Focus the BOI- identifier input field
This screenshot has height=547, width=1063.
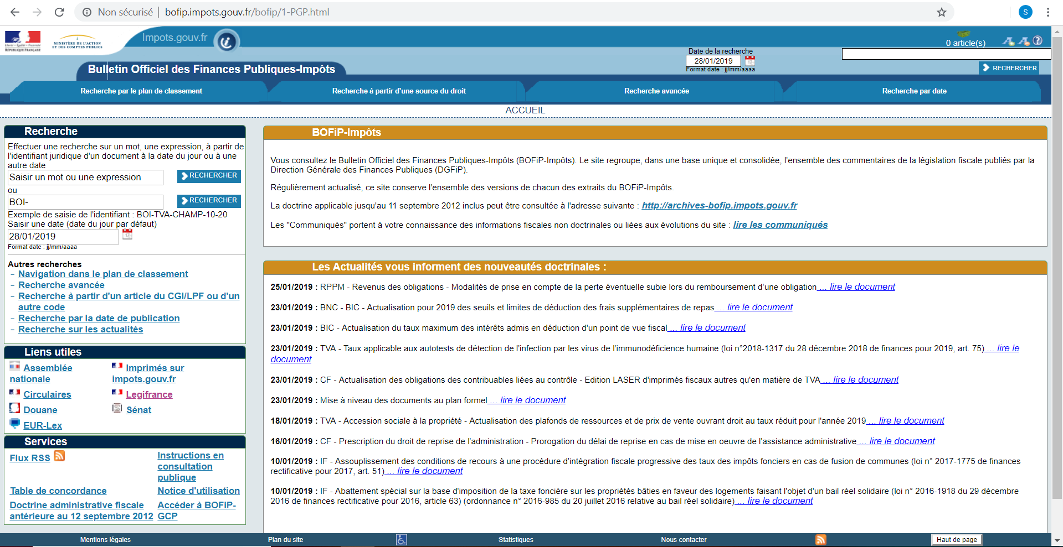point(85,202)
